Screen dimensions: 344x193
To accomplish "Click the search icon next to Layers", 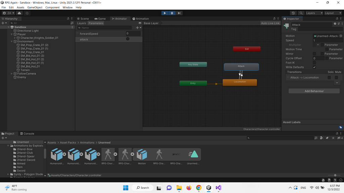I will 301,13.
